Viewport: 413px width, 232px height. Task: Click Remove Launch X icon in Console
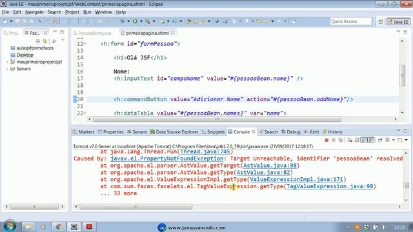coord(334,140)
